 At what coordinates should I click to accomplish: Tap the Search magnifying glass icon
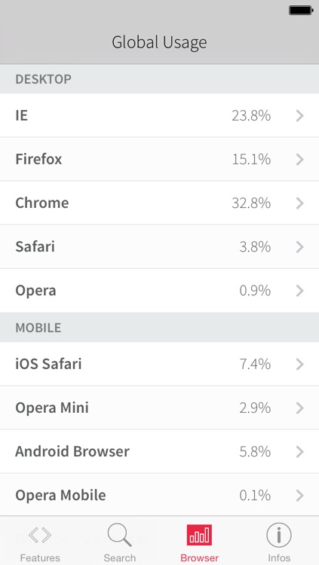click(x=119, y=535)
